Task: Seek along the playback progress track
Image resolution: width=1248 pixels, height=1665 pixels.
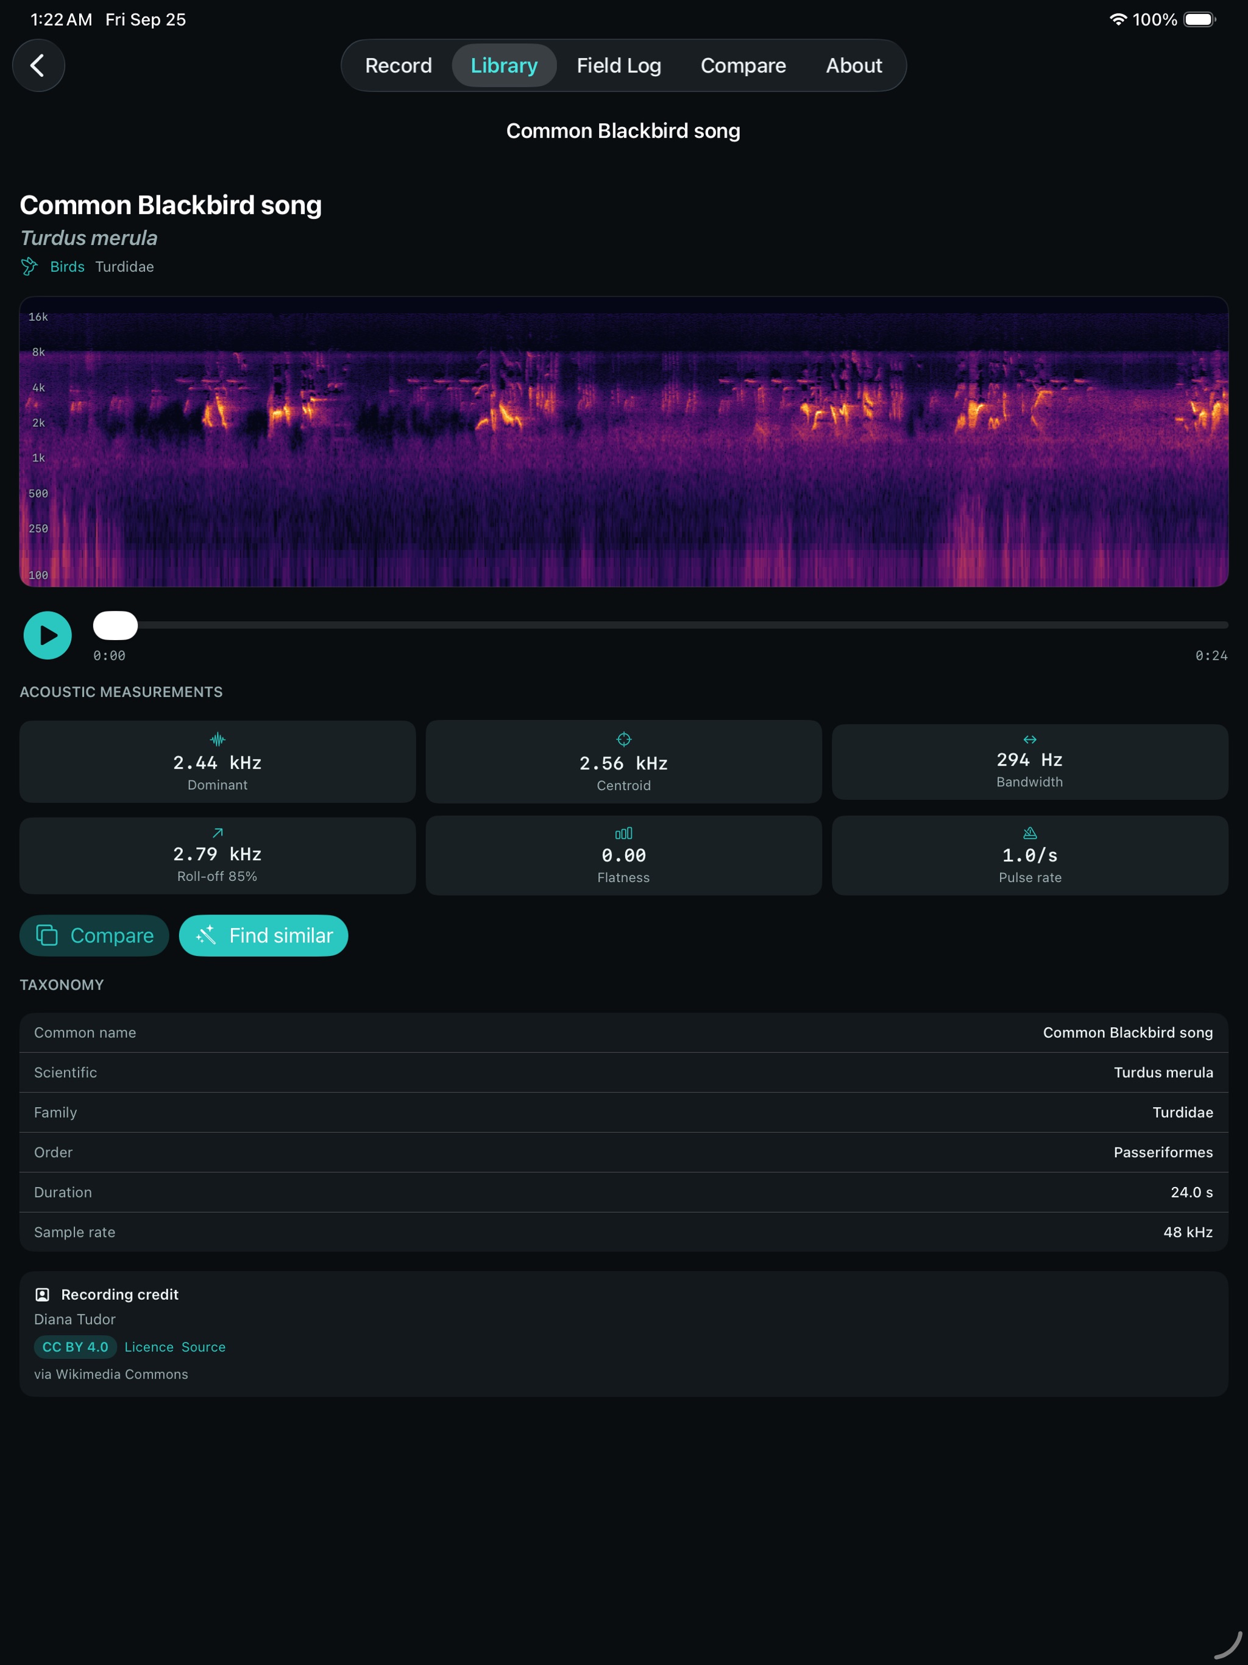Action: [661, 626]
